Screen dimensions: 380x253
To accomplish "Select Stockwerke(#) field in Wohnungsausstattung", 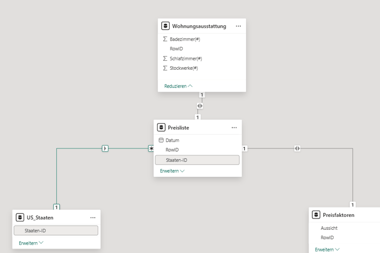I will [x=184, y=68].
